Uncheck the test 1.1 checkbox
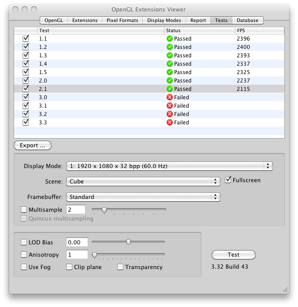 [26, 38]
